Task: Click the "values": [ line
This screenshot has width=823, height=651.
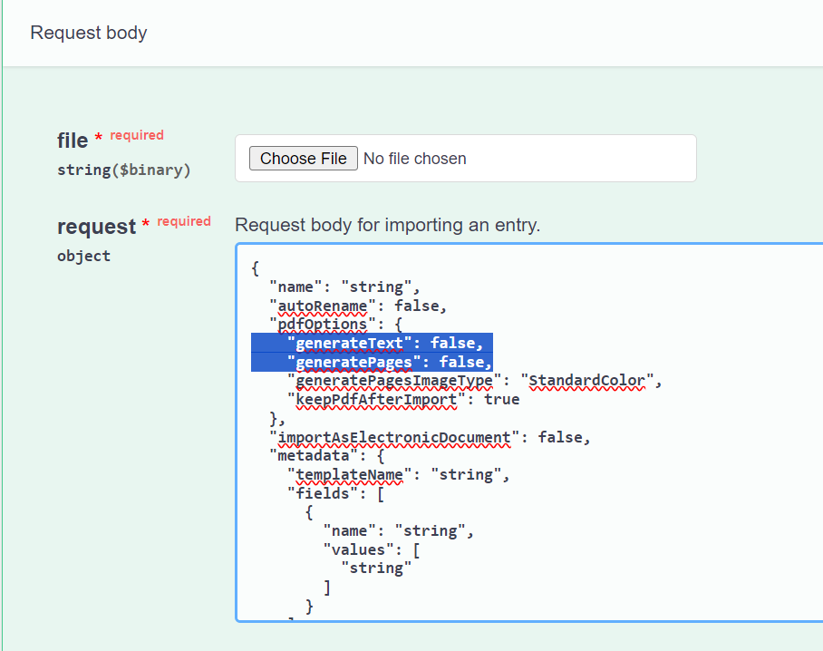Action: pos(372,549)
